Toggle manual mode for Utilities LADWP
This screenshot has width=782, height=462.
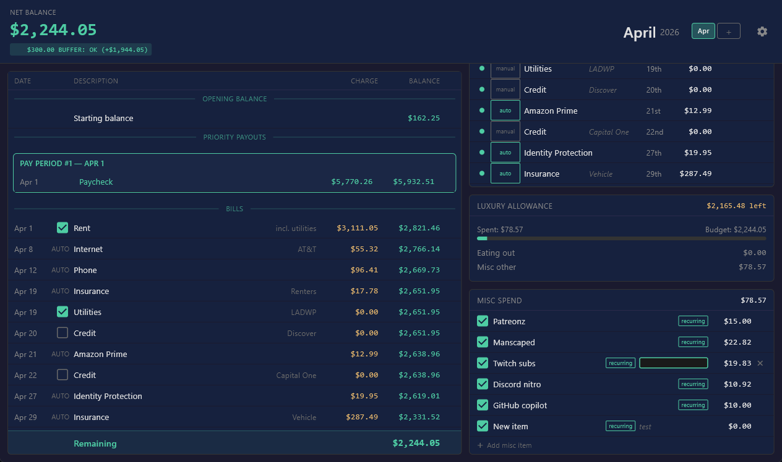pos(505,69)
